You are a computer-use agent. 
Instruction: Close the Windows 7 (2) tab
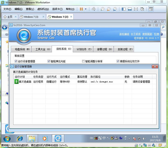click(71, 17)
